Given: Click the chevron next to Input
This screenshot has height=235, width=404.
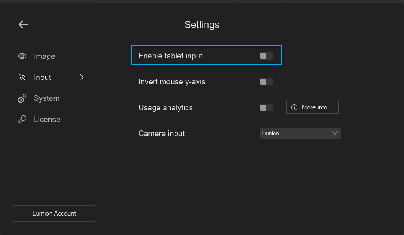Looking at the screenshot, I should pyautogui.click(x=82, y=77).
